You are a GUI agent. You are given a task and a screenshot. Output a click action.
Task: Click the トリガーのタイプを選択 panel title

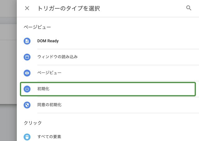pyautogui.click(x=68, y=8)
